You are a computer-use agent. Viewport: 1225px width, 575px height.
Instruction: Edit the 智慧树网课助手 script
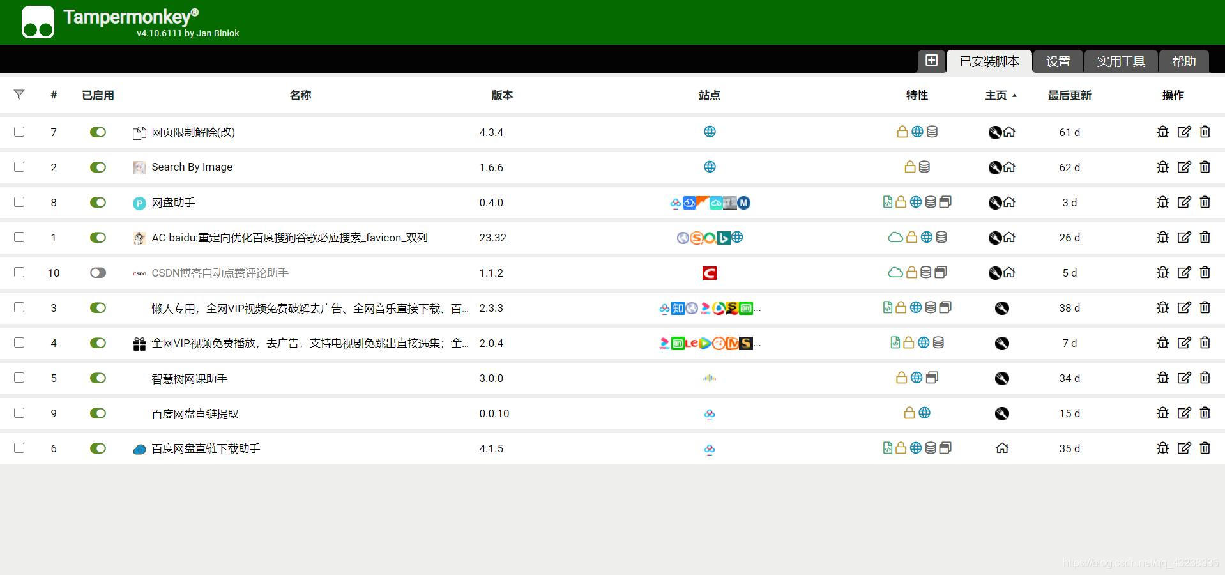tap(1183, 378)
